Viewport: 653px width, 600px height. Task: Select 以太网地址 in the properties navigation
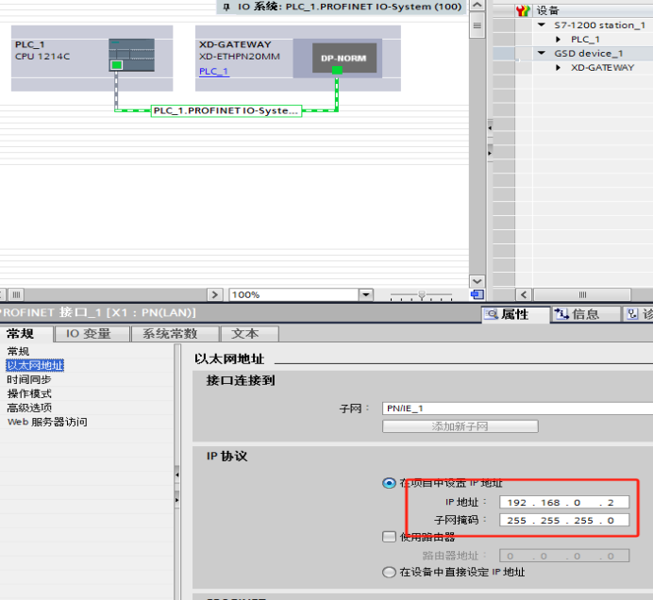35,365
